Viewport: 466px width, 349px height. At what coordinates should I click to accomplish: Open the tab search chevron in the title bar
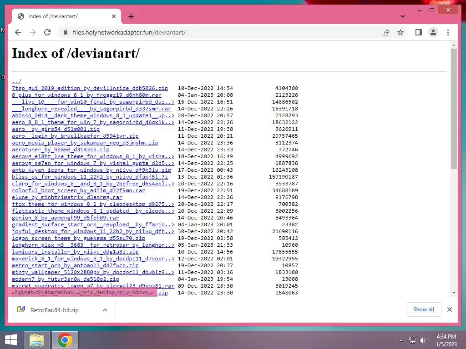(x=402, y=16)
